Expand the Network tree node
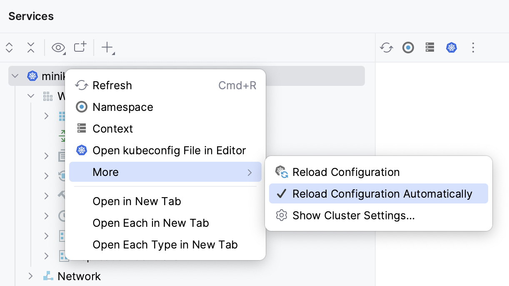Viewport: 509px width, 286px height. point(30,276)
